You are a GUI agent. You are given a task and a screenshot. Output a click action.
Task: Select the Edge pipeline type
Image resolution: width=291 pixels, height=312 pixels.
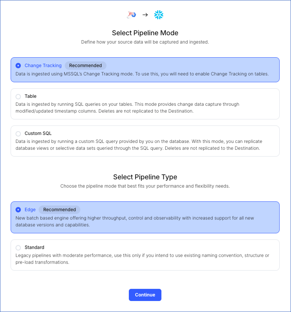tap(18, 210)
